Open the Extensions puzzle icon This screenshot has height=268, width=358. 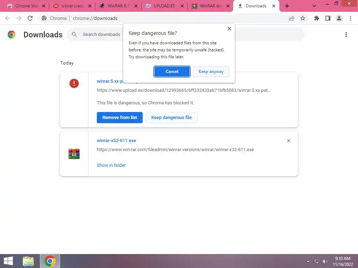tap(317, 18)
